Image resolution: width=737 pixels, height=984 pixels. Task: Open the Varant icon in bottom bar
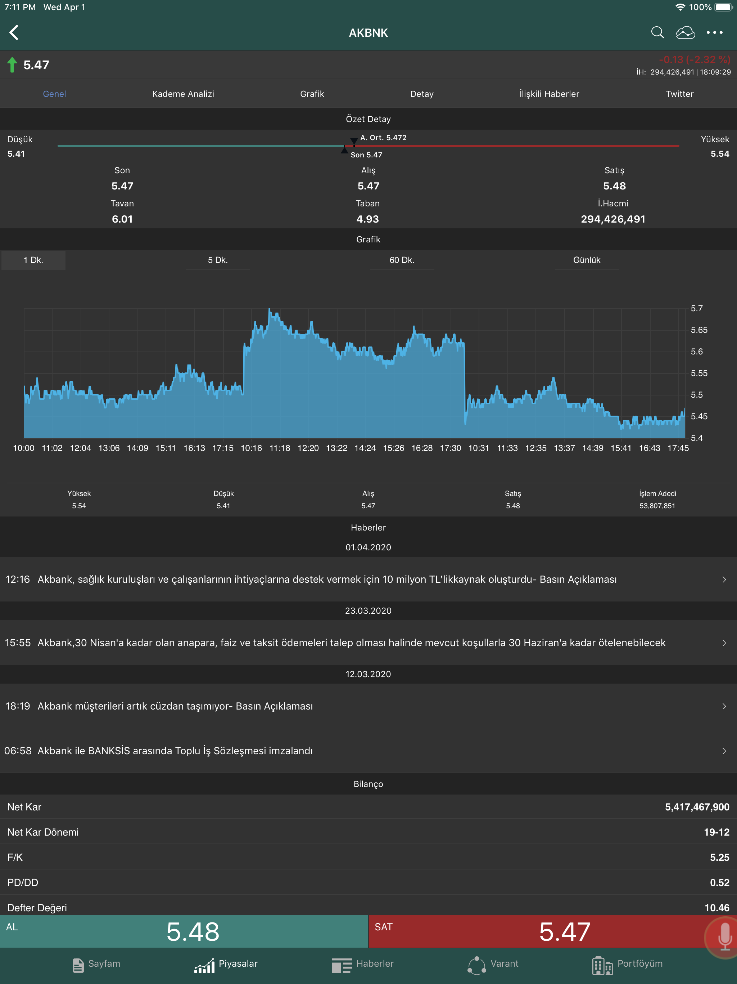click(x=476, y=965)
